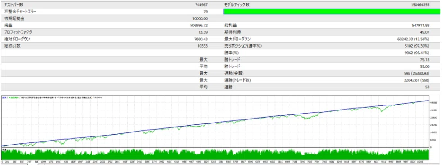
Task: Click the net profit value 506996.72
Action: coord(199,25)
